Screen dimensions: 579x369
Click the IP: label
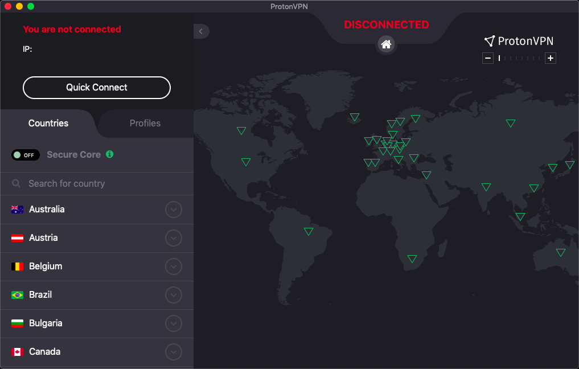27,49
